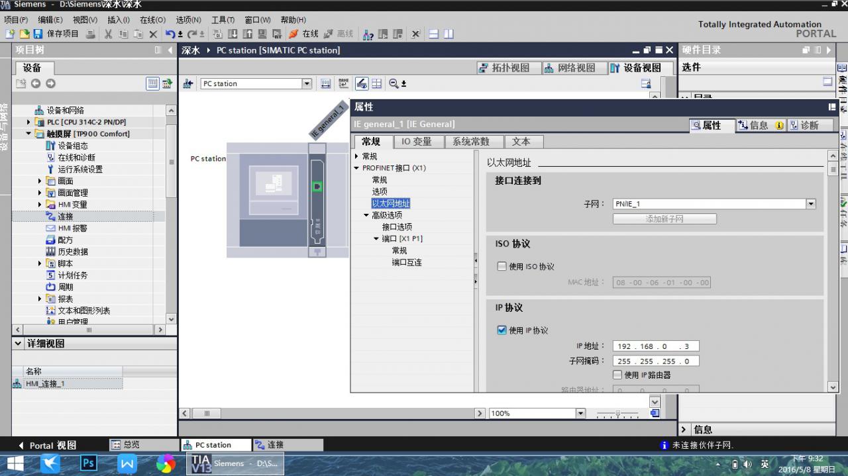Click the project tree horizontal scrollbar
The image size is (848, 476).
click(x=89, y=330)
